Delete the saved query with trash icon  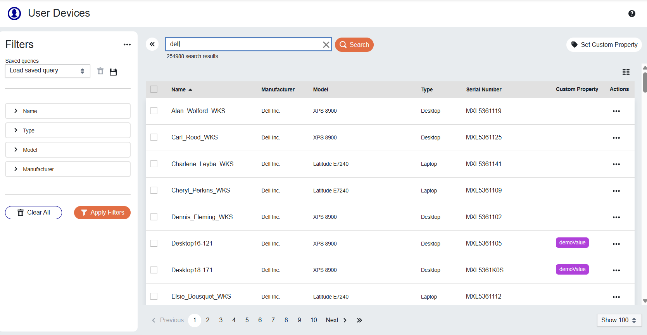[x=100, y=71]
